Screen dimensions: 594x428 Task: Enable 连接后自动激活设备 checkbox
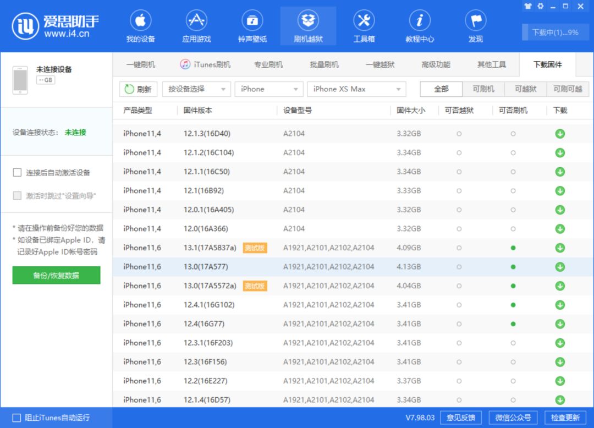tap(17, 173)
